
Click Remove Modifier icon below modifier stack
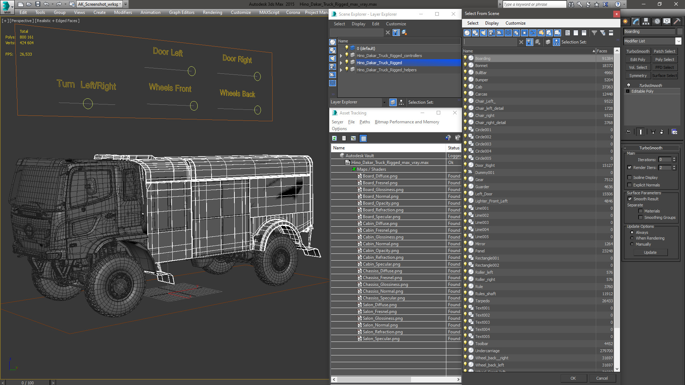tap(662, 132)
